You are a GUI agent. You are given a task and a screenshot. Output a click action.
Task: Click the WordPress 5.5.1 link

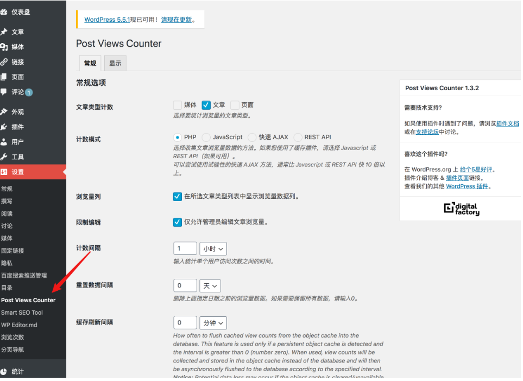107,20
